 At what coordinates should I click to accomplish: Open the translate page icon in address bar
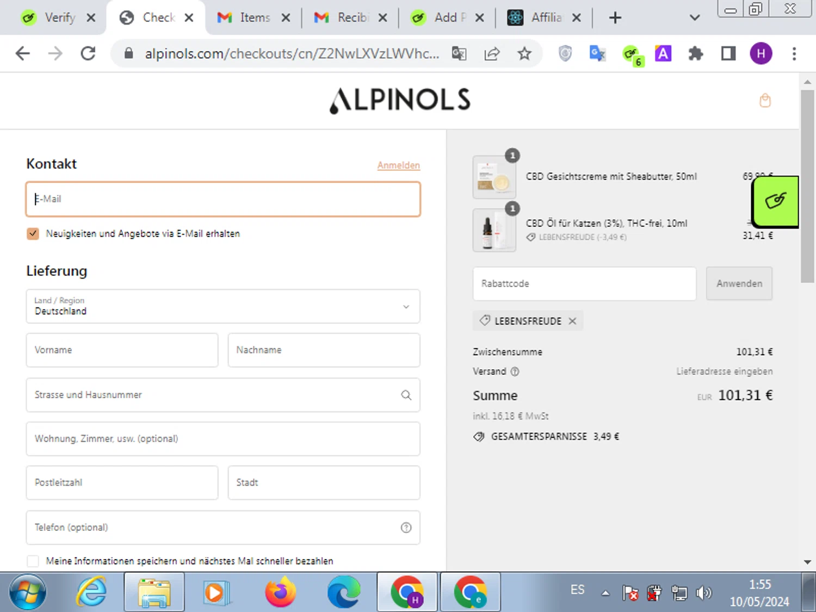tap(459, 53)
